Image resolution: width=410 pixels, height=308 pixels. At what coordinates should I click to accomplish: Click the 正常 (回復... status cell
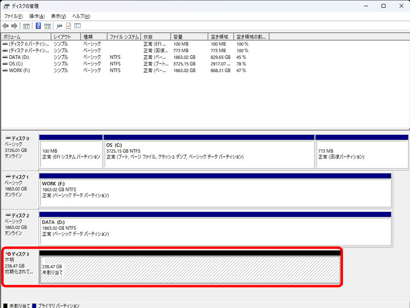pyautogui.click(x=155, y=50)
